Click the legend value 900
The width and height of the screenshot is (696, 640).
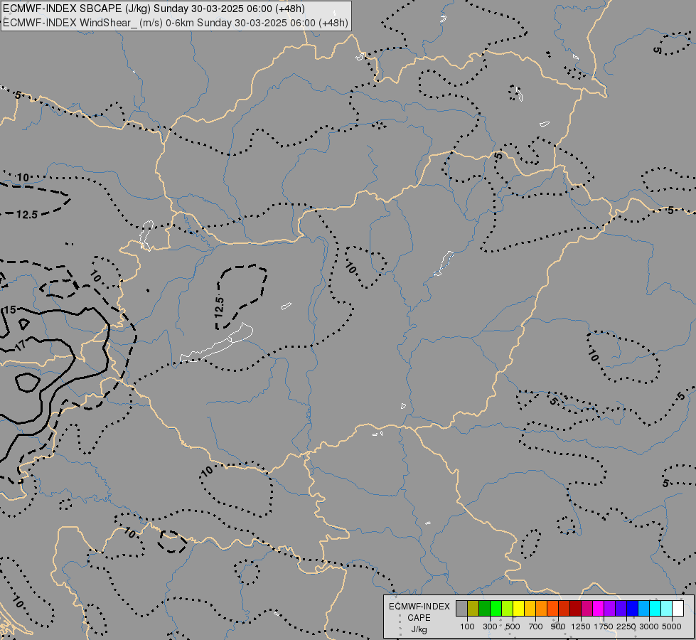(558, 626)
